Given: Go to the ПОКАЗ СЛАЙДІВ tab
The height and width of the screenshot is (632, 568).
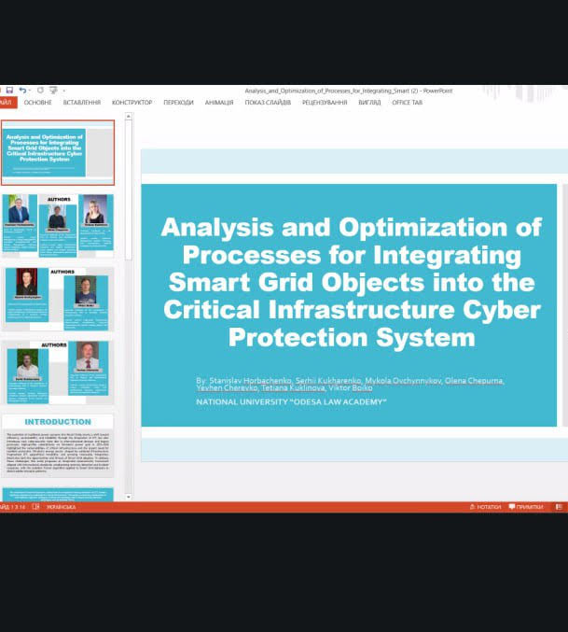Looking at the screenshot, I should 268,103.
